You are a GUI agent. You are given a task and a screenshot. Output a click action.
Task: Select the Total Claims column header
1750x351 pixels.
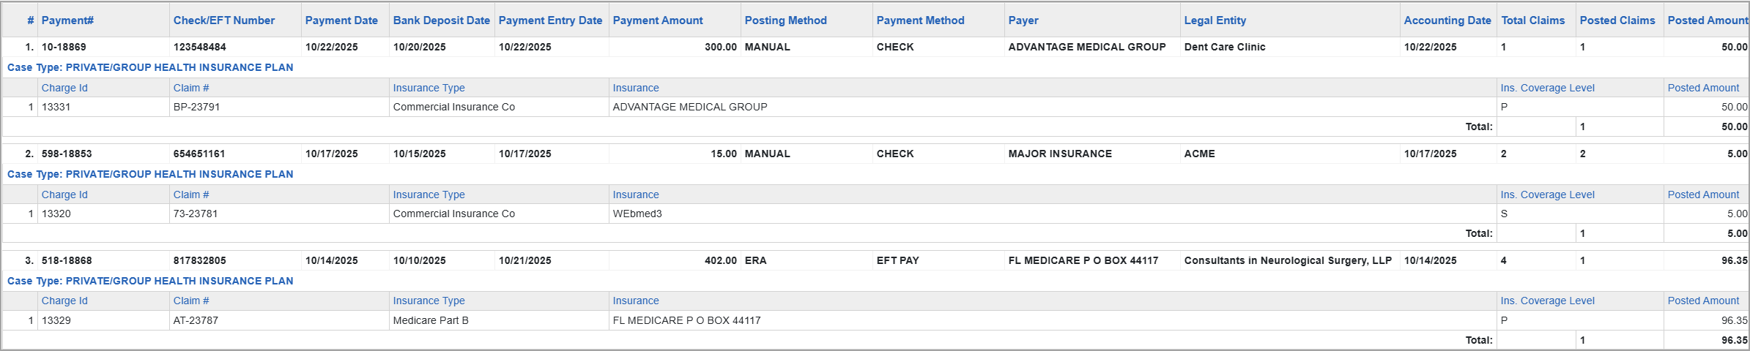pos(1532,20)
